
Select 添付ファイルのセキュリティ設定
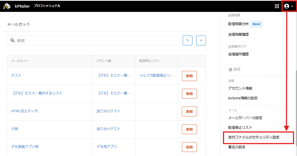point(254,137)
